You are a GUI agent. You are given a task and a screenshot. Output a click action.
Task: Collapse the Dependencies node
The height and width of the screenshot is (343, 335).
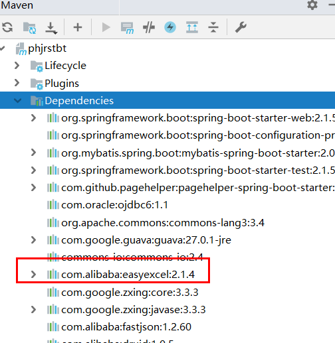[17, 101]
